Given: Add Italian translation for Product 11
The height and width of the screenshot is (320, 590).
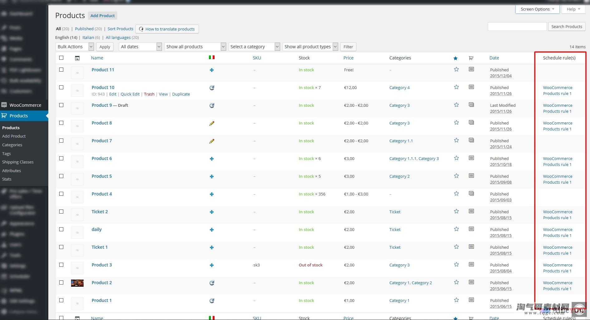Looking at the screenshot, I should tap(212, 70).
